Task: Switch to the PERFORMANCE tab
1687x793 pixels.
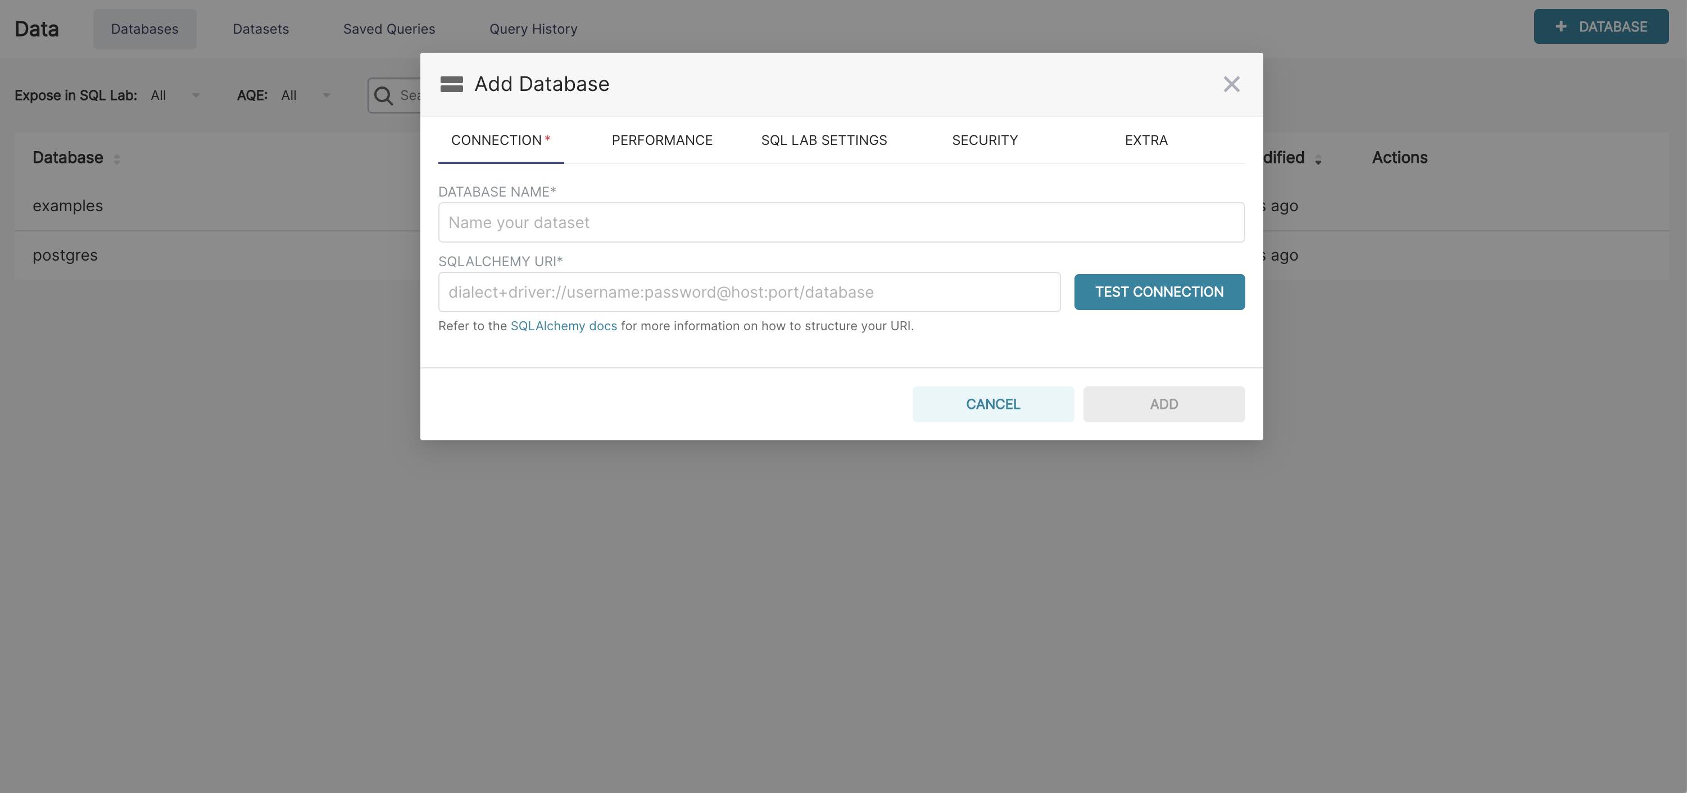Action: [662, 140]
